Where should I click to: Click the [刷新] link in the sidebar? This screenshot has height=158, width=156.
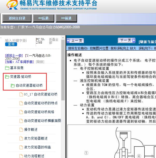coord(40,62)
